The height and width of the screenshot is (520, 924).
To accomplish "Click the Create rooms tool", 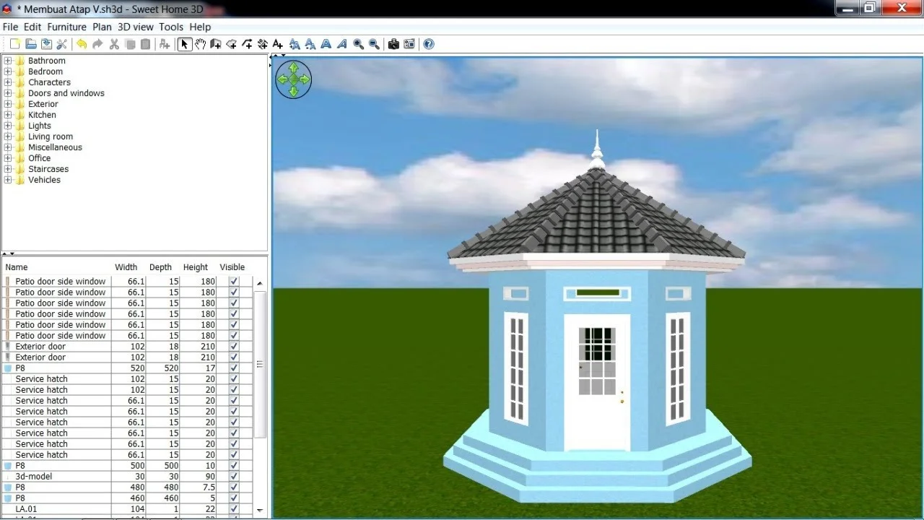I will (232, 44).
